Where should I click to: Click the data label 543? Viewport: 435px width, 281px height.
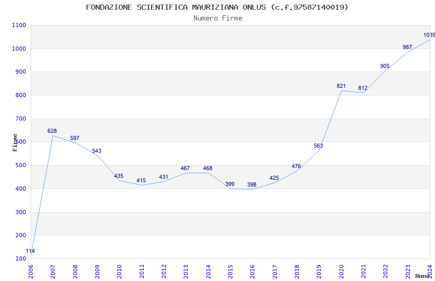click(x=97, y=151)
